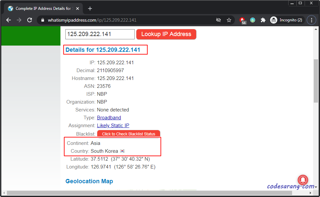Click the horizontal scroll left arrow

(4, 193)
